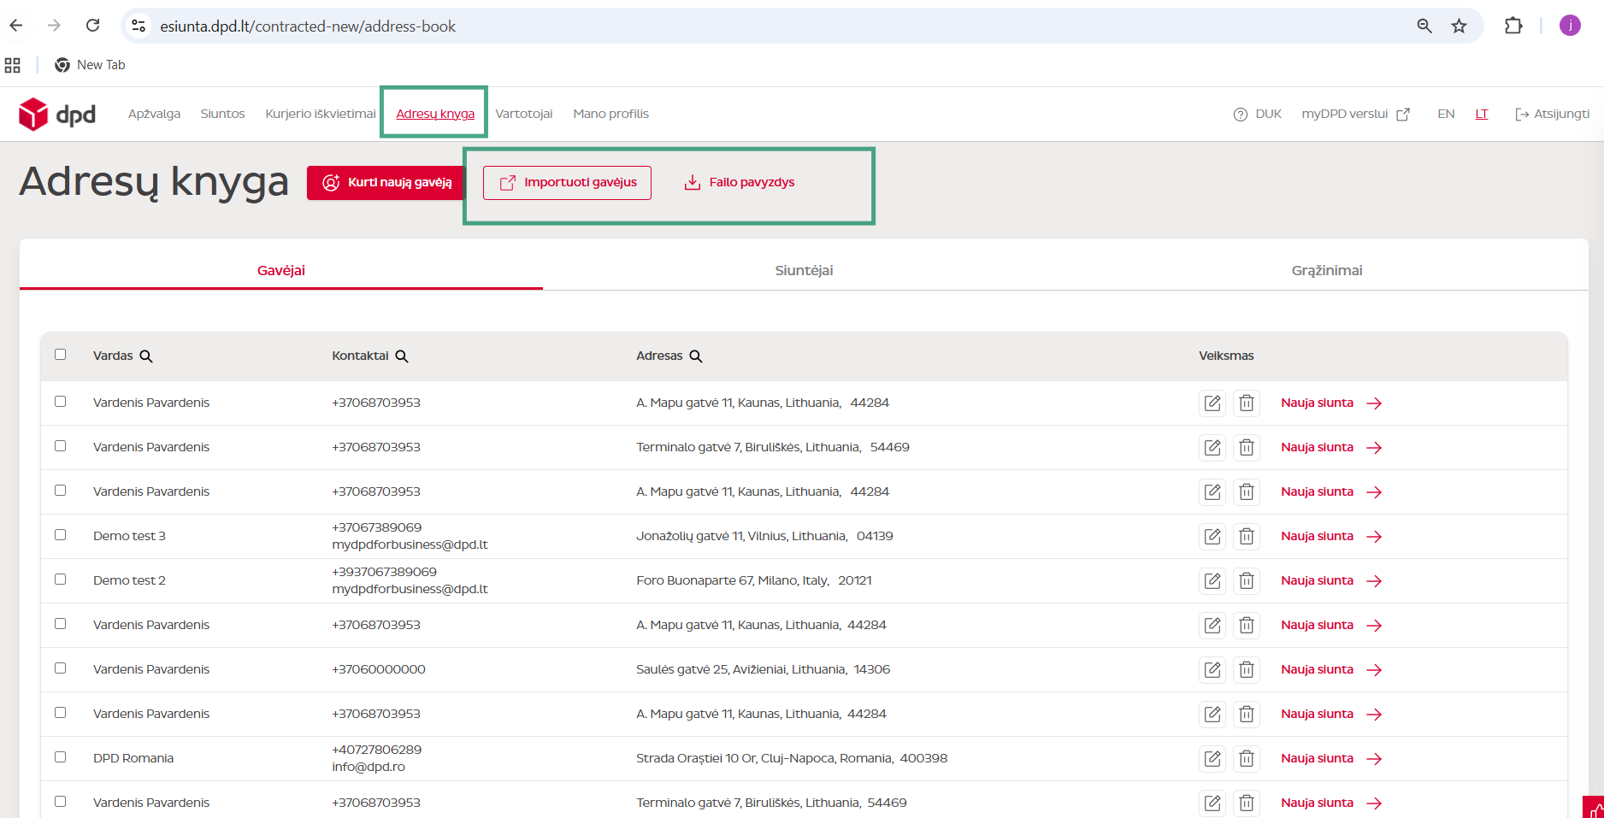Reload the page with refresh icon
1604x818 pixels.
click(93, 26)
